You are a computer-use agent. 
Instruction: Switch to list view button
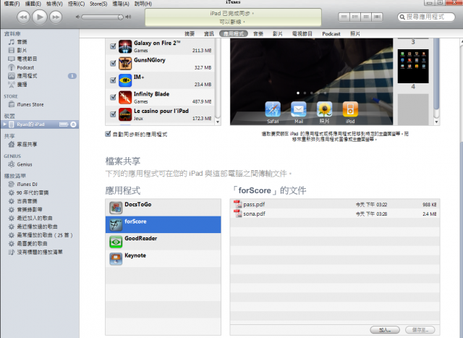point(344,17)
